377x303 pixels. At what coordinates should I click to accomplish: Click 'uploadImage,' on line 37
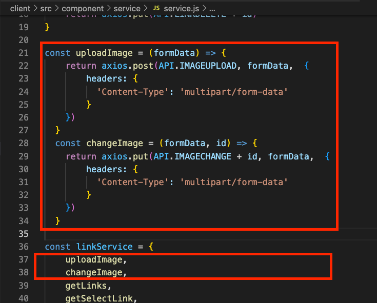[x=96, y=260]
